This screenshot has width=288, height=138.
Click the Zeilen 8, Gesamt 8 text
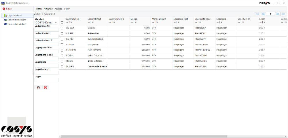click(45, 14)
